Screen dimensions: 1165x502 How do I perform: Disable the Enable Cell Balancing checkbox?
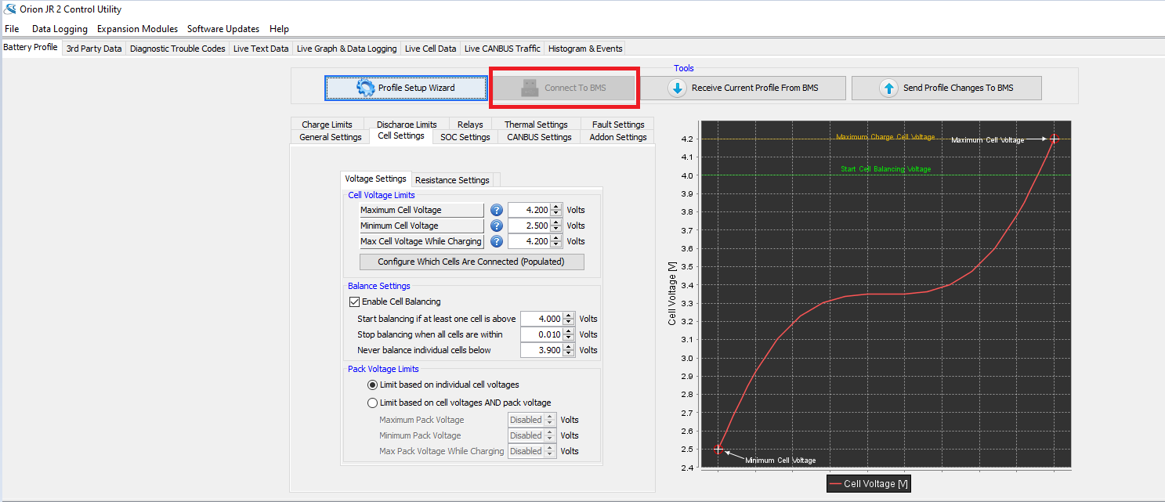pos(354,302)
